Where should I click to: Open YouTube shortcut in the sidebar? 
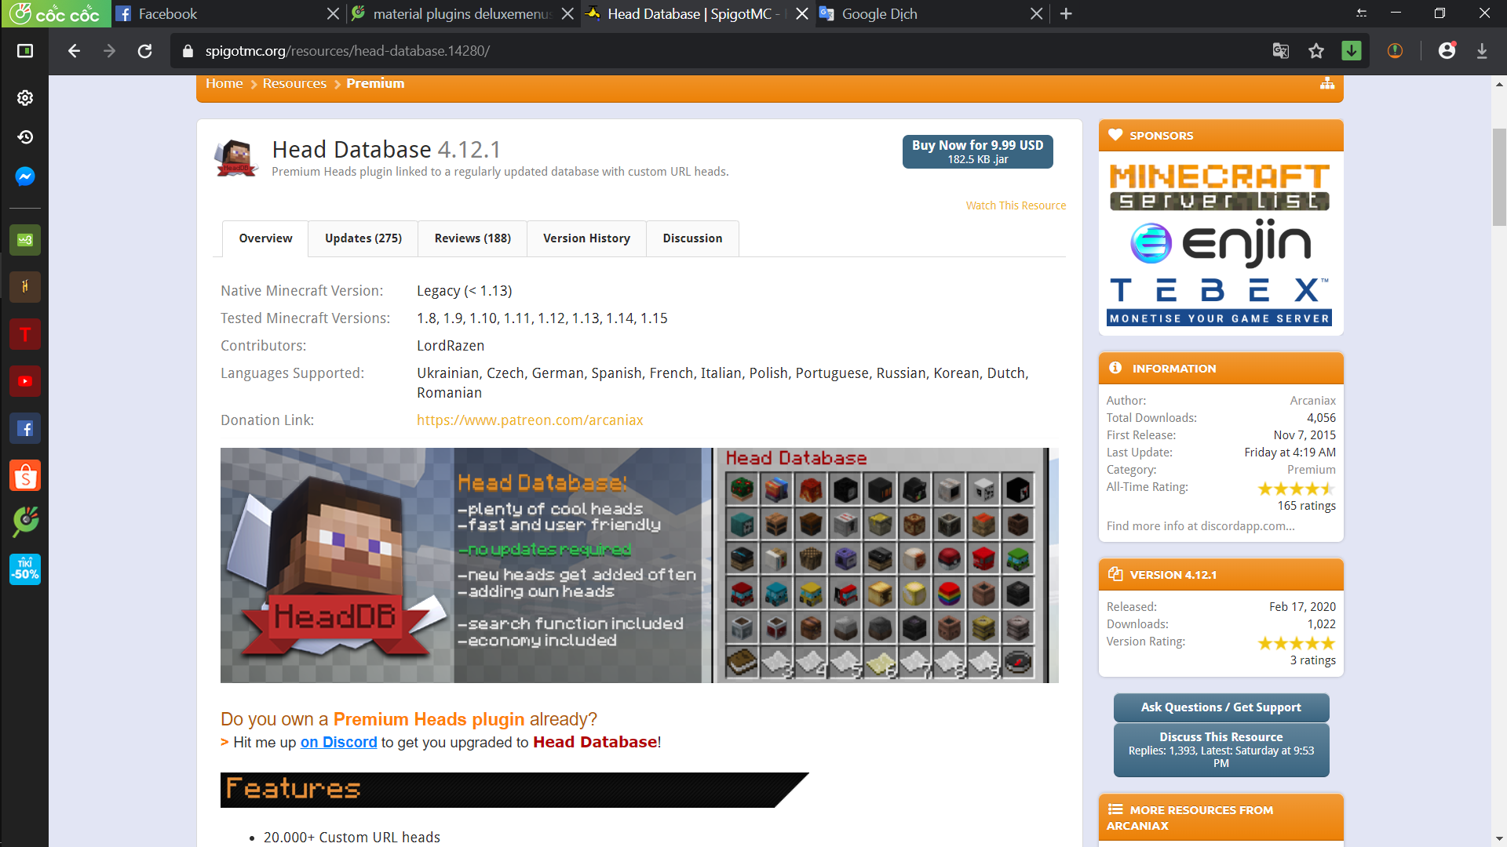pos(25,381)
